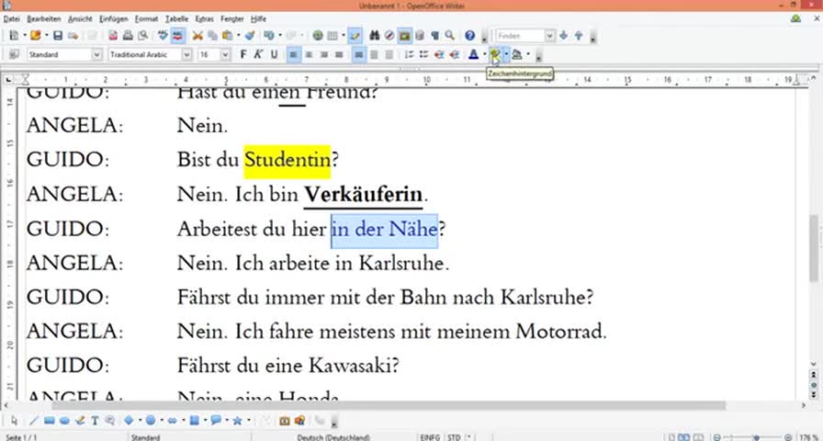Toggle justified text alignment
The height and width of the screenshot is (441, 823).
[339, 54]
